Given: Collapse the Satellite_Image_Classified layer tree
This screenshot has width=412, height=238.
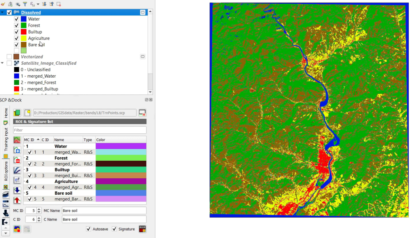Looking at the screenshot, I should pyautogui.click(x=2, y=63).
